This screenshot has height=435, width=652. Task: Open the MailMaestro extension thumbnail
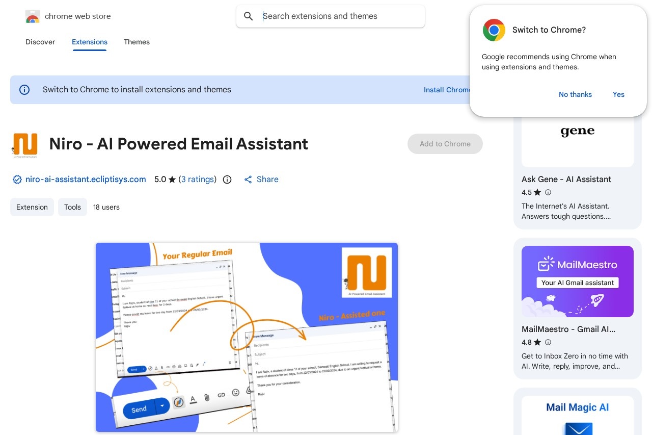[577, 282]
